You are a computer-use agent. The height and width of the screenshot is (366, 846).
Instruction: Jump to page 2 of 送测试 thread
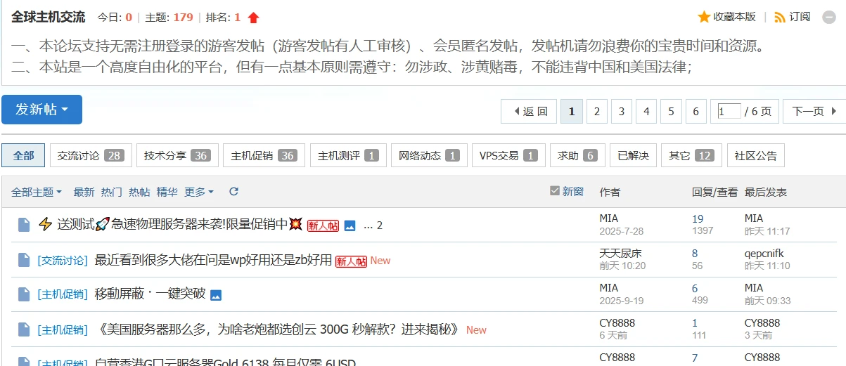[380, 226]
